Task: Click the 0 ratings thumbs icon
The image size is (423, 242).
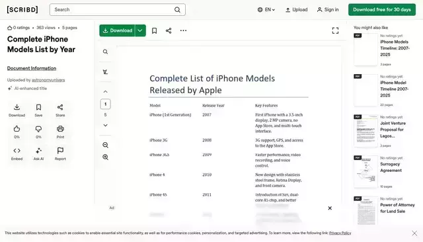Action: click(10, 28)
